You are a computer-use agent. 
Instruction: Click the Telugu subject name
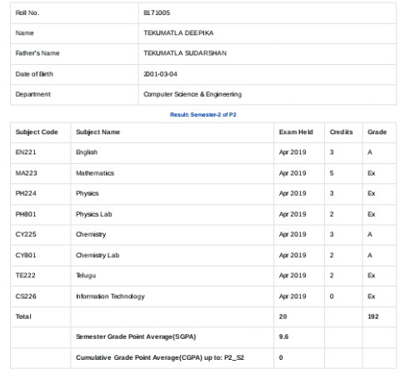coord(86,276)
